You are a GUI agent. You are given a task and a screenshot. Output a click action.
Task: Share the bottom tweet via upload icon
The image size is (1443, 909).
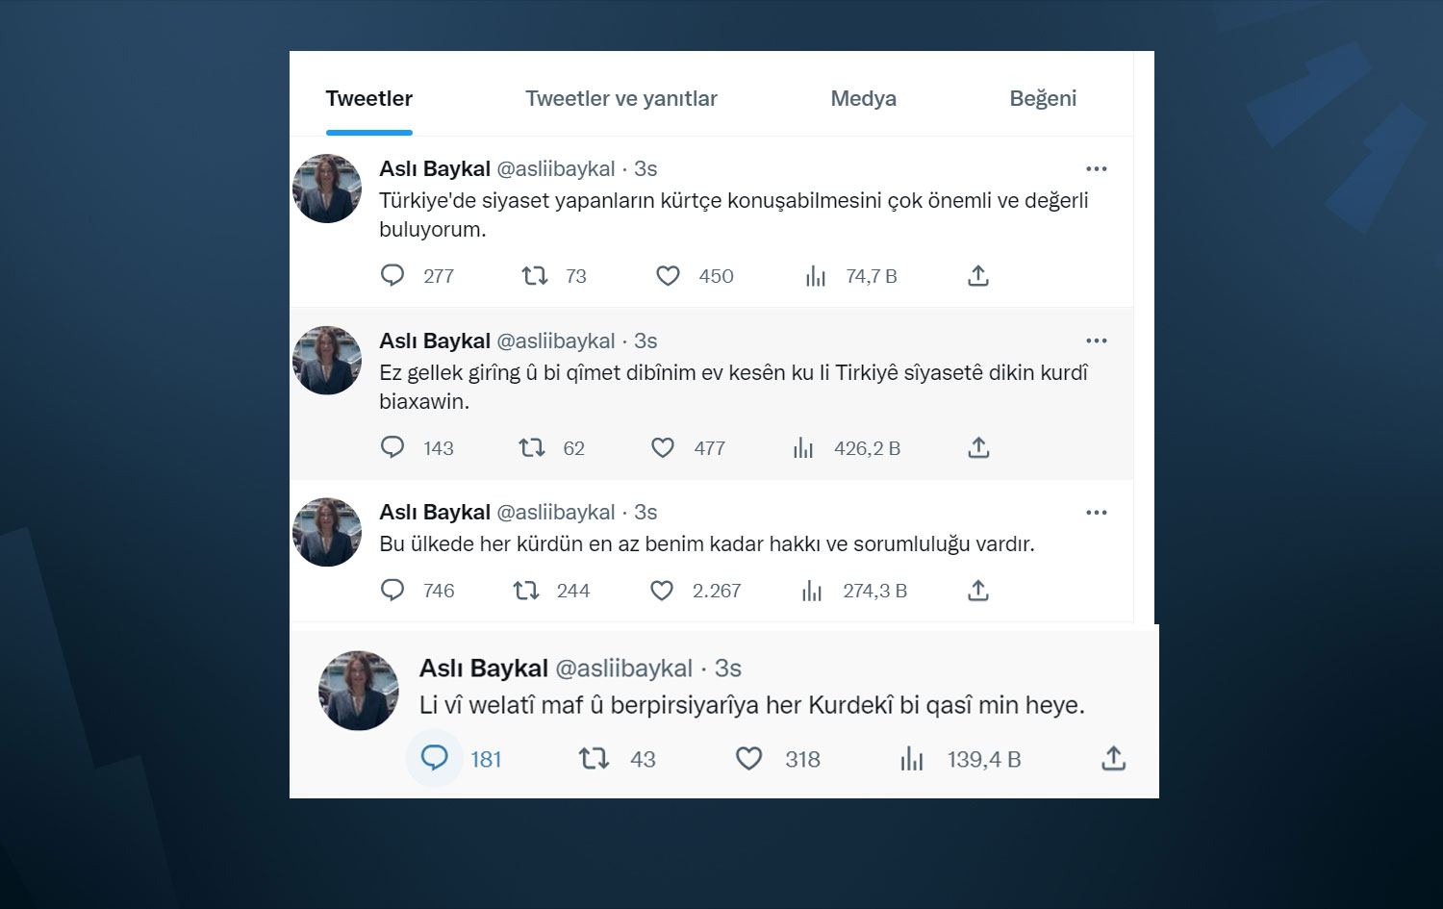click(1113, 759)
